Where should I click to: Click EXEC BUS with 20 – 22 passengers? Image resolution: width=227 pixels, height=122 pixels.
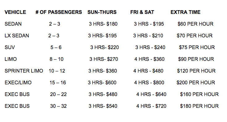(x=17, y=94)
